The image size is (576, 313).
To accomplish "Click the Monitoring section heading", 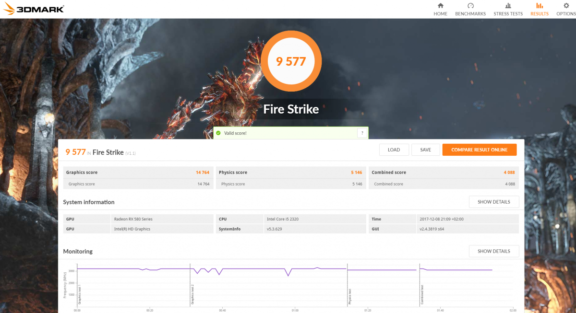I will coord(78,251).
